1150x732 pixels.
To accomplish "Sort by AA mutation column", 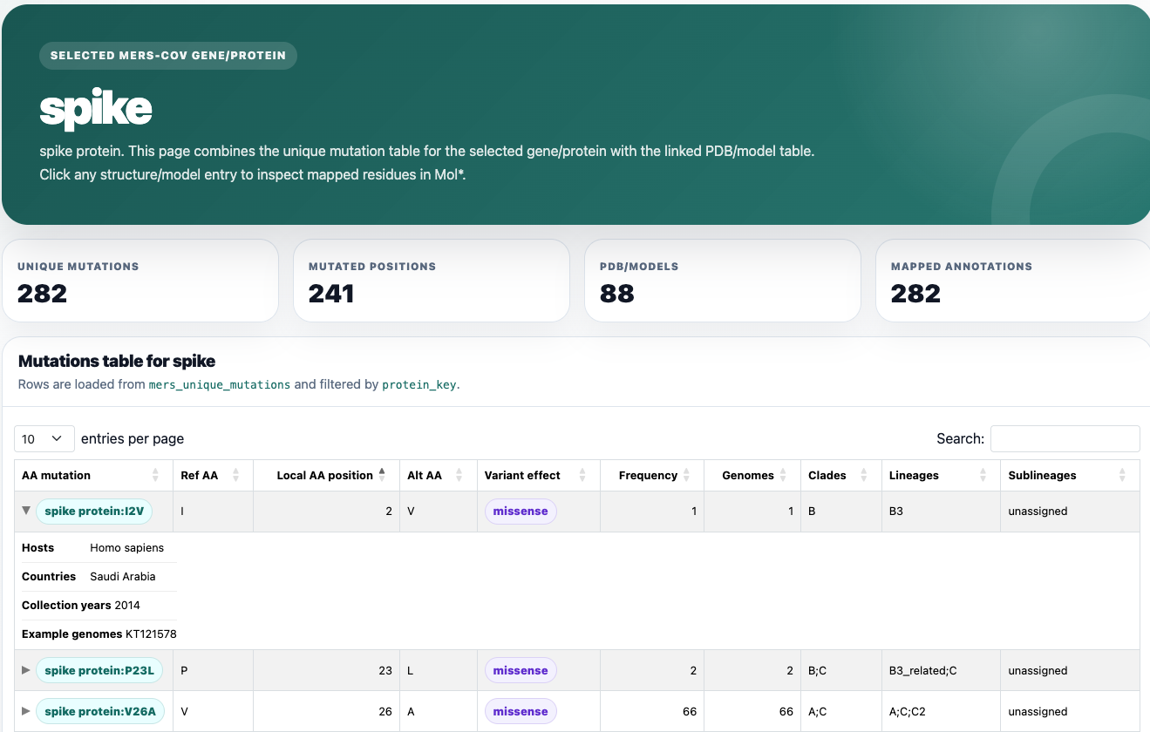I will (x=93, y=475).
